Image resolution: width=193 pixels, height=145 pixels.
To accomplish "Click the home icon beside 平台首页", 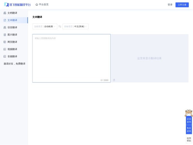I will (37, 5).
